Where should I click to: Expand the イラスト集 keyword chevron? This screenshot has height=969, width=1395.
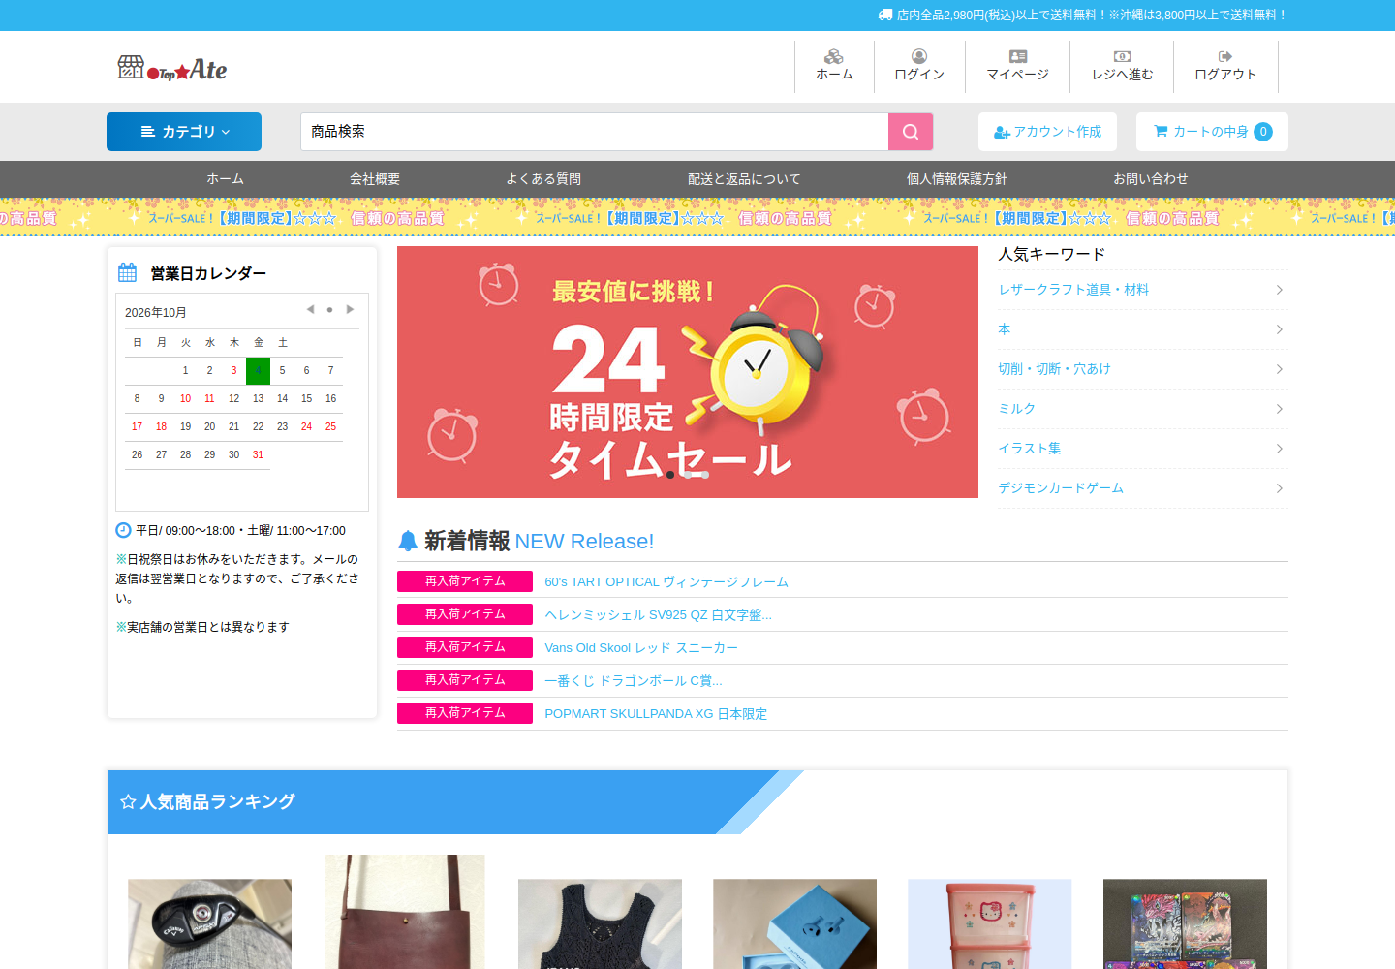pos(1280,449)
